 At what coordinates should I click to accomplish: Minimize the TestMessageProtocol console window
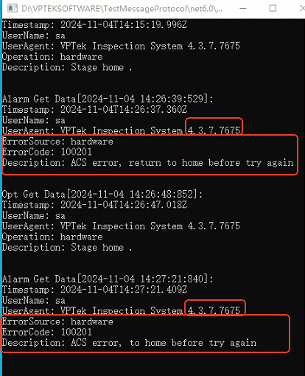243,9
